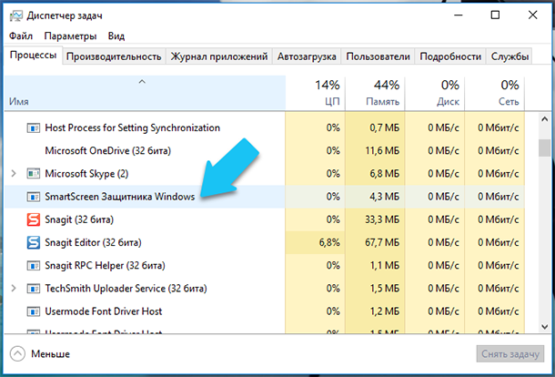Click the red Snagit (32 бита) icon
555x377 pixels.
[x=34, y=219]
